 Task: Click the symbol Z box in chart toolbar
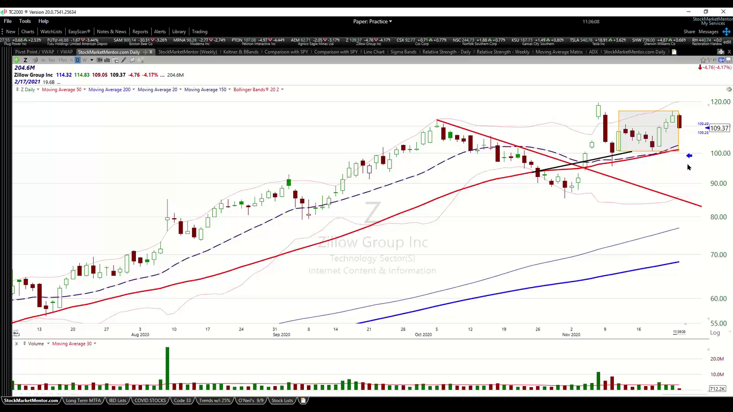click(25, 60)
